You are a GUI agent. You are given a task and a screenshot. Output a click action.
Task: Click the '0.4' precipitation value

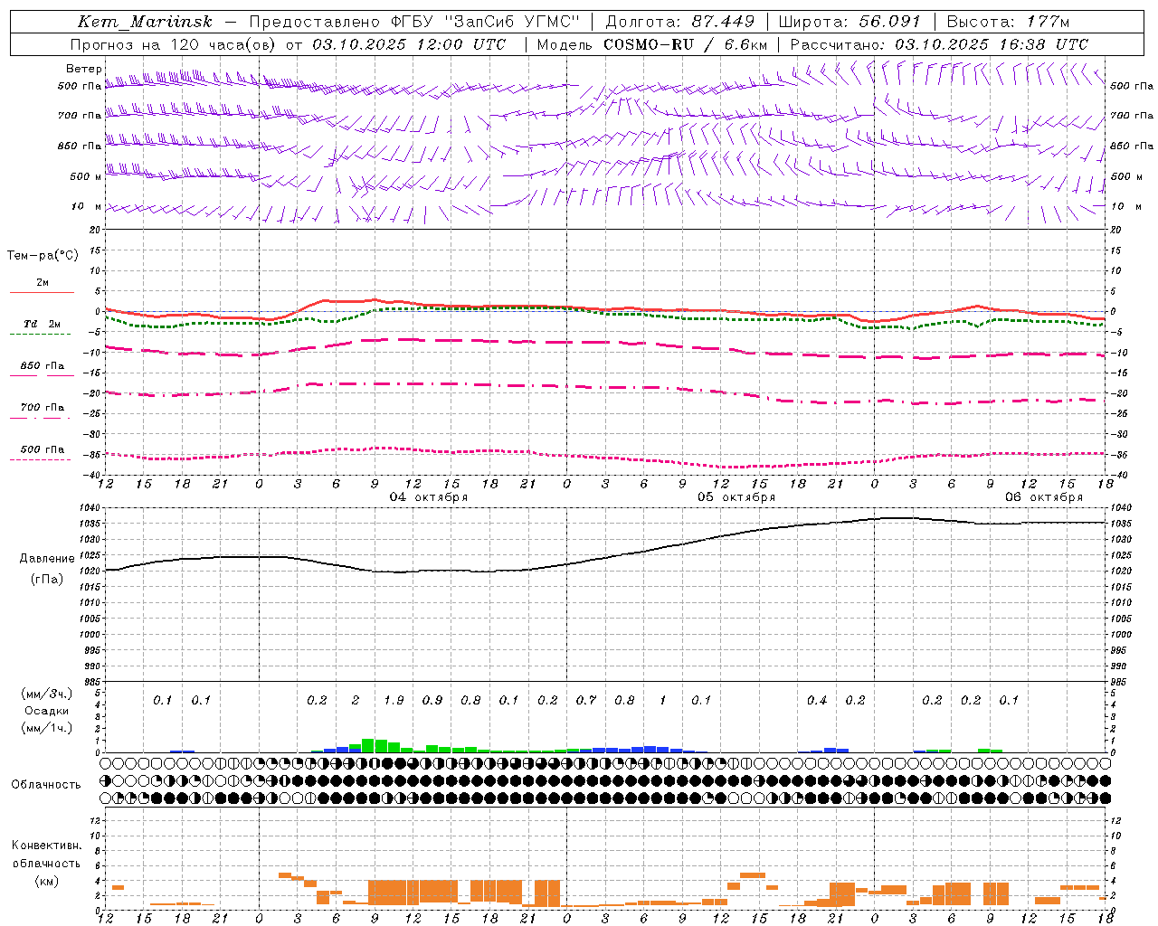(x=817, y=700)
